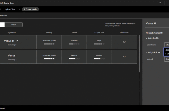Click the 'method' section heading
The height and width of the screenshot is (111, 169).
point(3,16)
